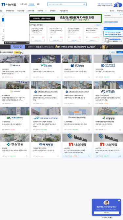Viewport: 123px width, 220px height.
Task: Click the search magnifier icon
Action: pos(84,4)
